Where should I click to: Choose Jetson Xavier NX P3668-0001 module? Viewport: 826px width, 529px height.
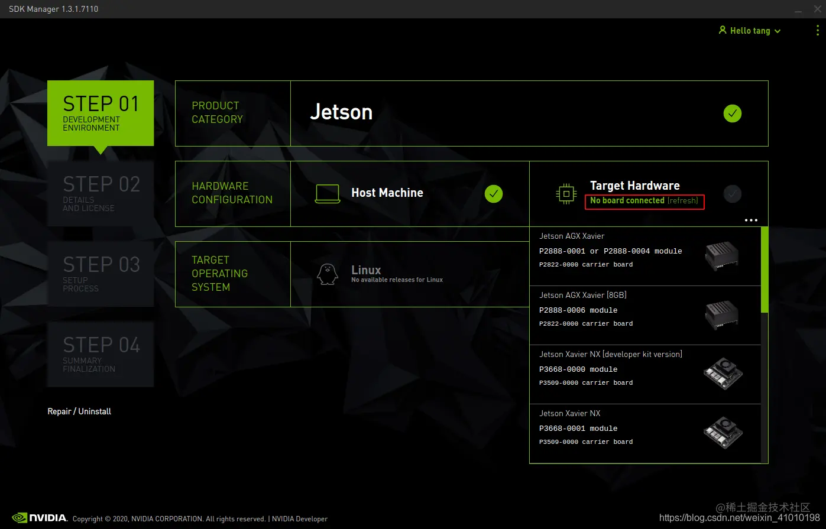[x=645, y=434]
